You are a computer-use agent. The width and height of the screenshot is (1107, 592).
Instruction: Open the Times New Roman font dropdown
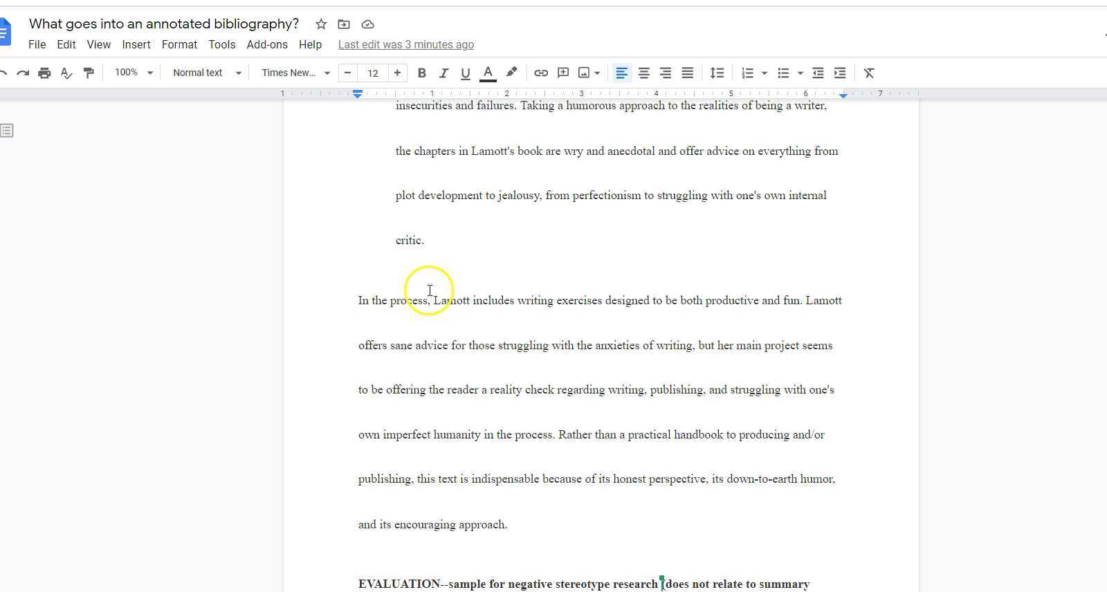click(x=295, y=73)
